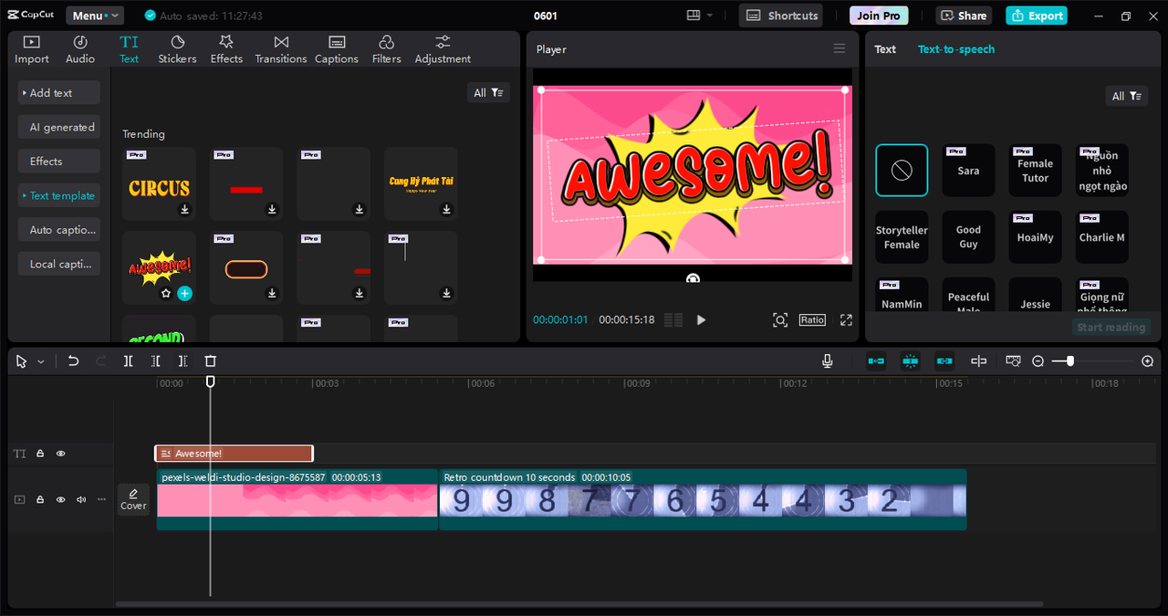Hide the text track using eye icon
Screen dimensions: 1168x616
point(61,454)
